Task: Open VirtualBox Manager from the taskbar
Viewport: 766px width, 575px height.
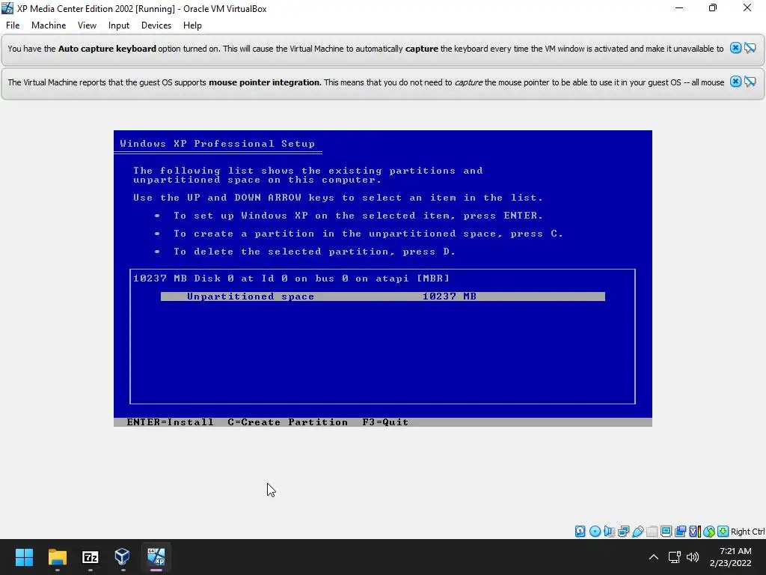Action: 122,557
